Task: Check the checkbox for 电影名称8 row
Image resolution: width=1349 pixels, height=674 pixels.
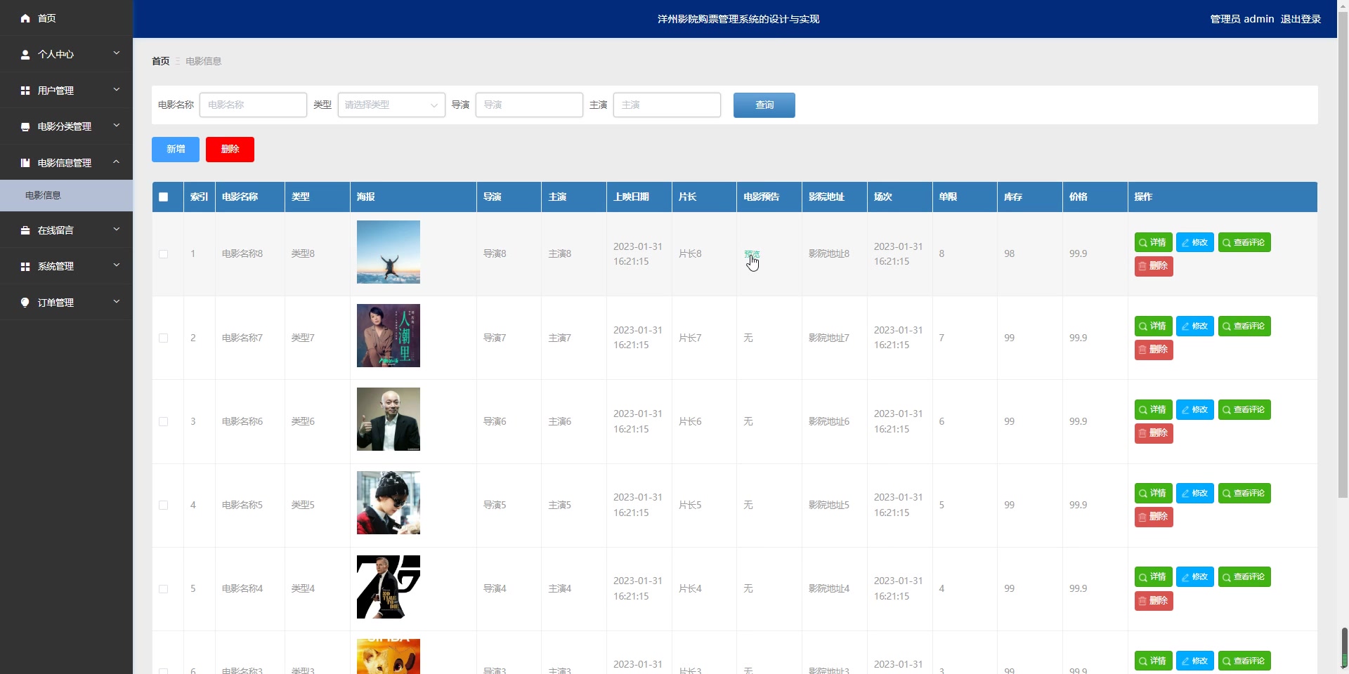Action: click(164, 254)
